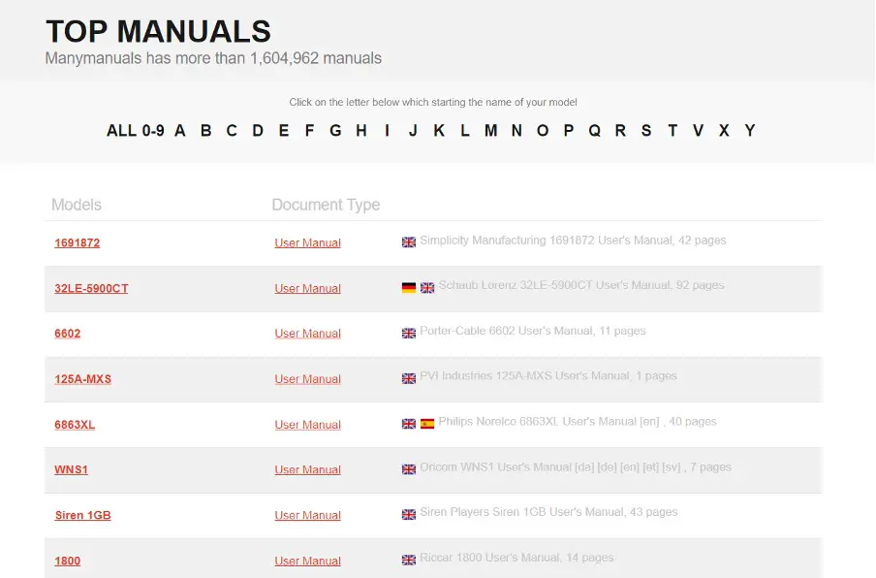Show ALL models in the letter filter

(x=121, y=130)
